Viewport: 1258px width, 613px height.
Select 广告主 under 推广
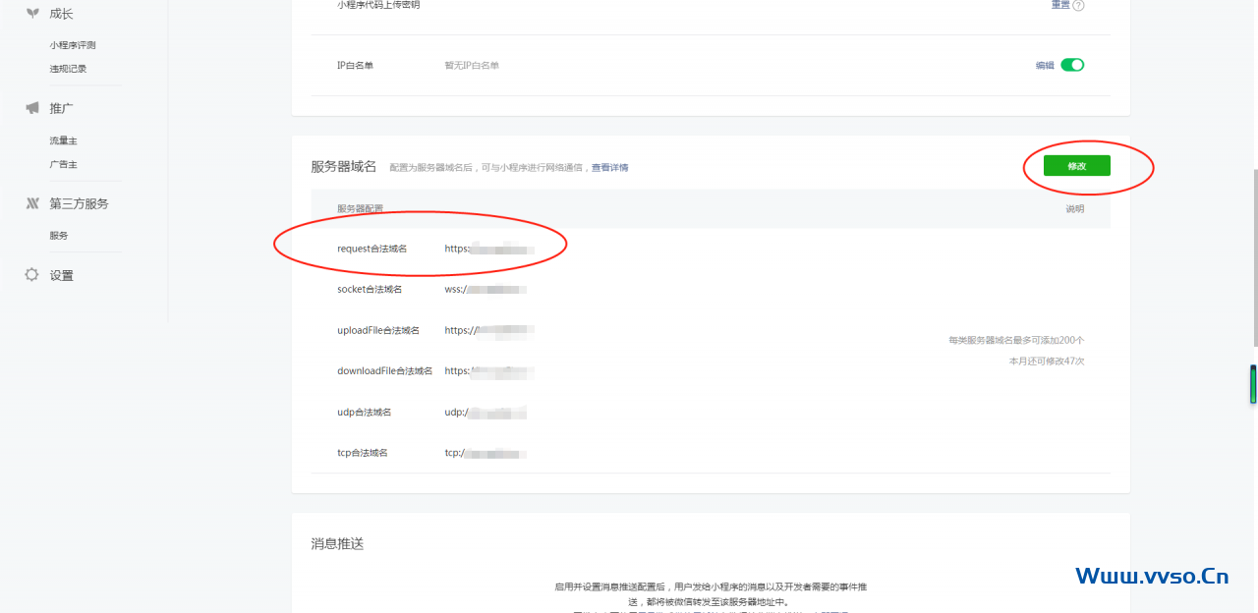(x=63, y=164)
